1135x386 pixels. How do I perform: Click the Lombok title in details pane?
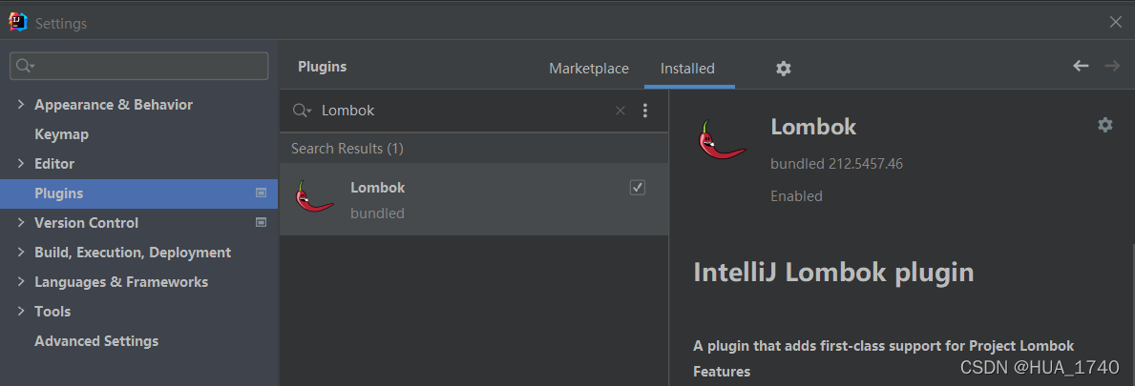[x=813, y=127]
